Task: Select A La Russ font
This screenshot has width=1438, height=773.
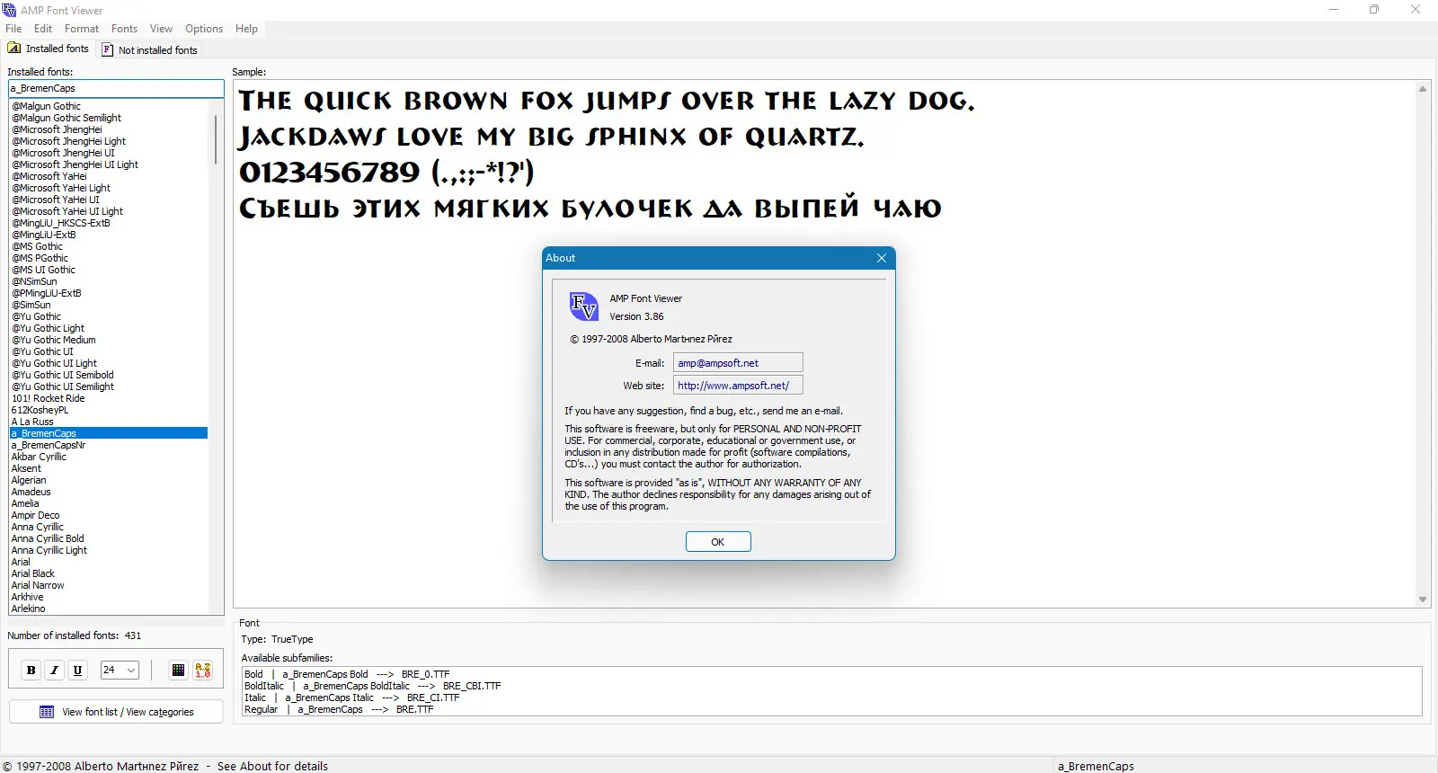Action: click(x=109, y=422)
